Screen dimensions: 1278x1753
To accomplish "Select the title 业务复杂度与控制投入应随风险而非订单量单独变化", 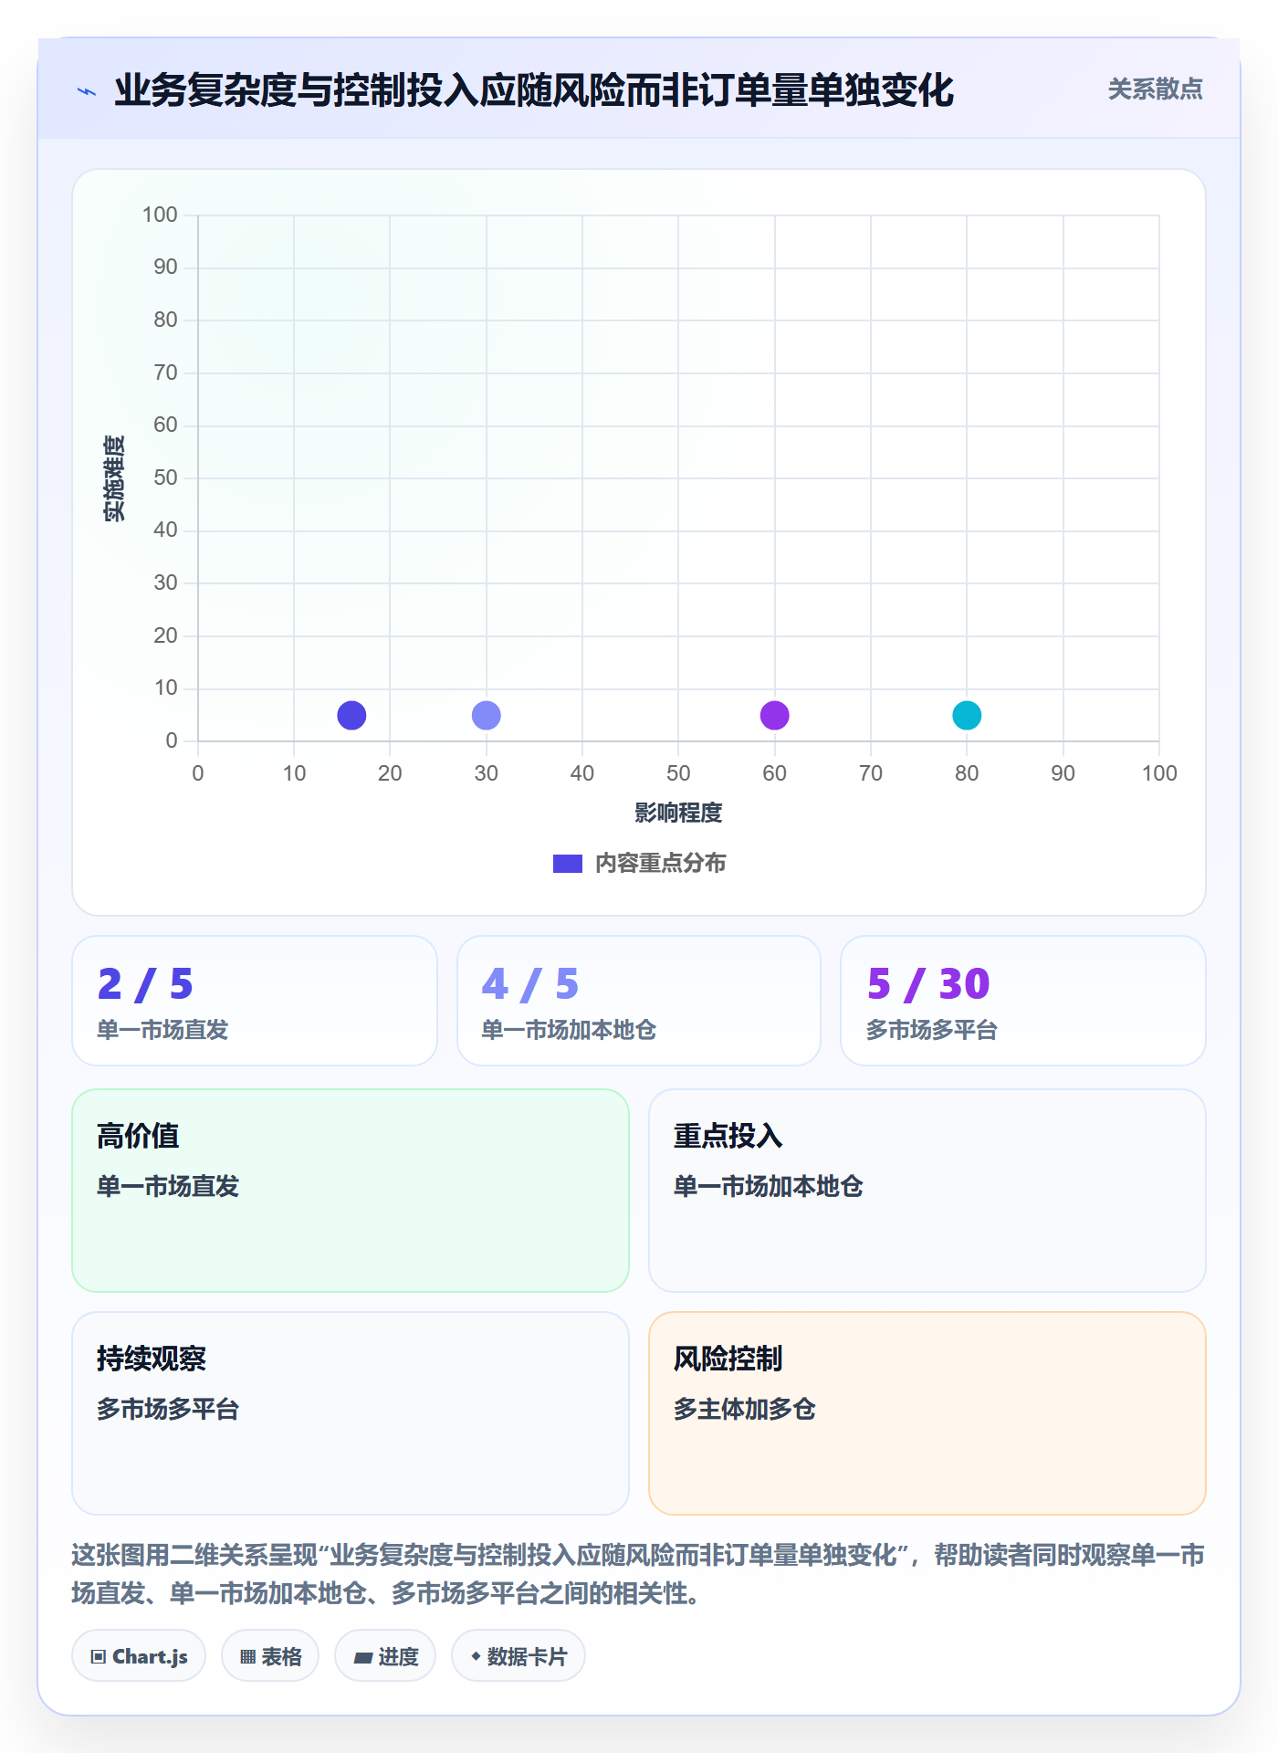I will pos(534,90).
